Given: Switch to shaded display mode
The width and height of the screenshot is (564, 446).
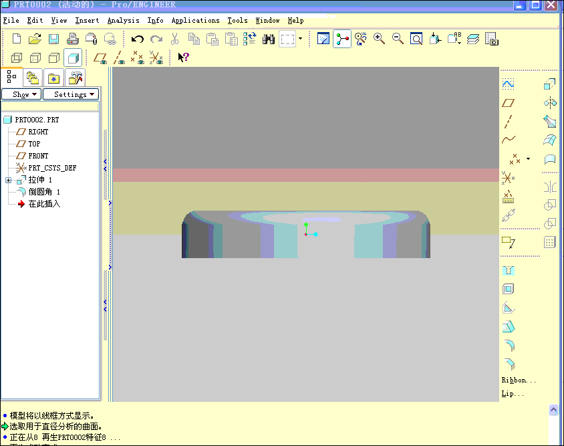Looking at the screenshot, I should tap(73, 58).
